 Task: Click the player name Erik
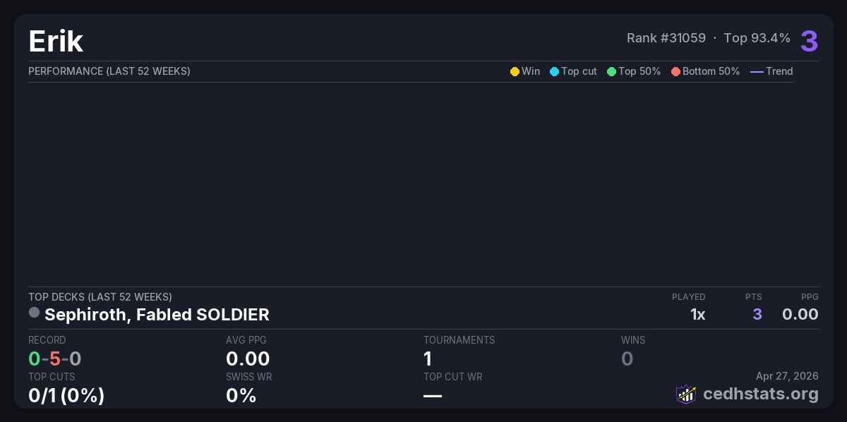click(56, 42)
